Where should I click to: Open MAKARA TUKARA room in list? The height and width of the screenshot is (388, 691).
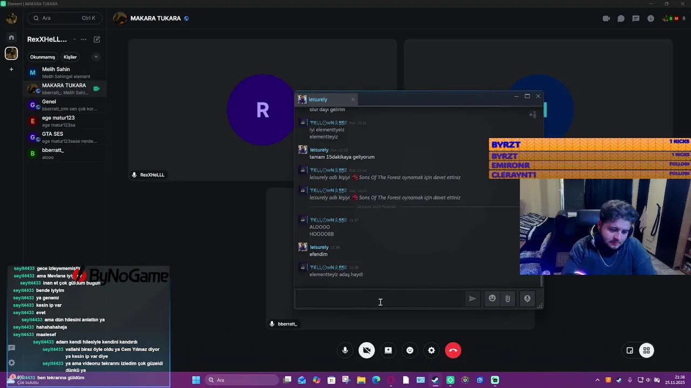[65, 89]
